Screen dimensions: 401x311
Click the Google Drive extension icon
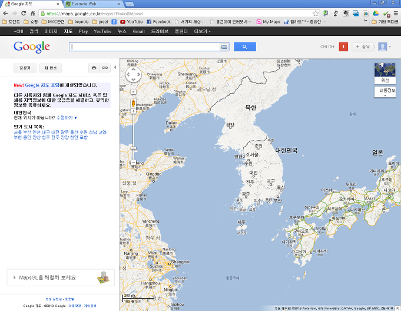click(376, 14)
